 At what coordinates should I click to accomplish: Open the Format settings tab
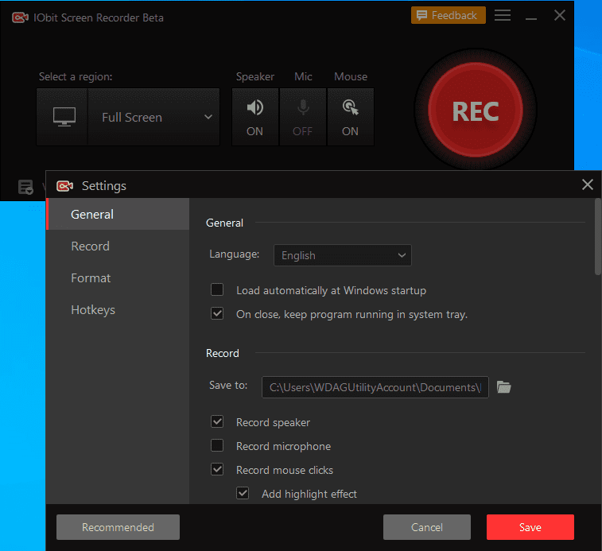[118, 278]
